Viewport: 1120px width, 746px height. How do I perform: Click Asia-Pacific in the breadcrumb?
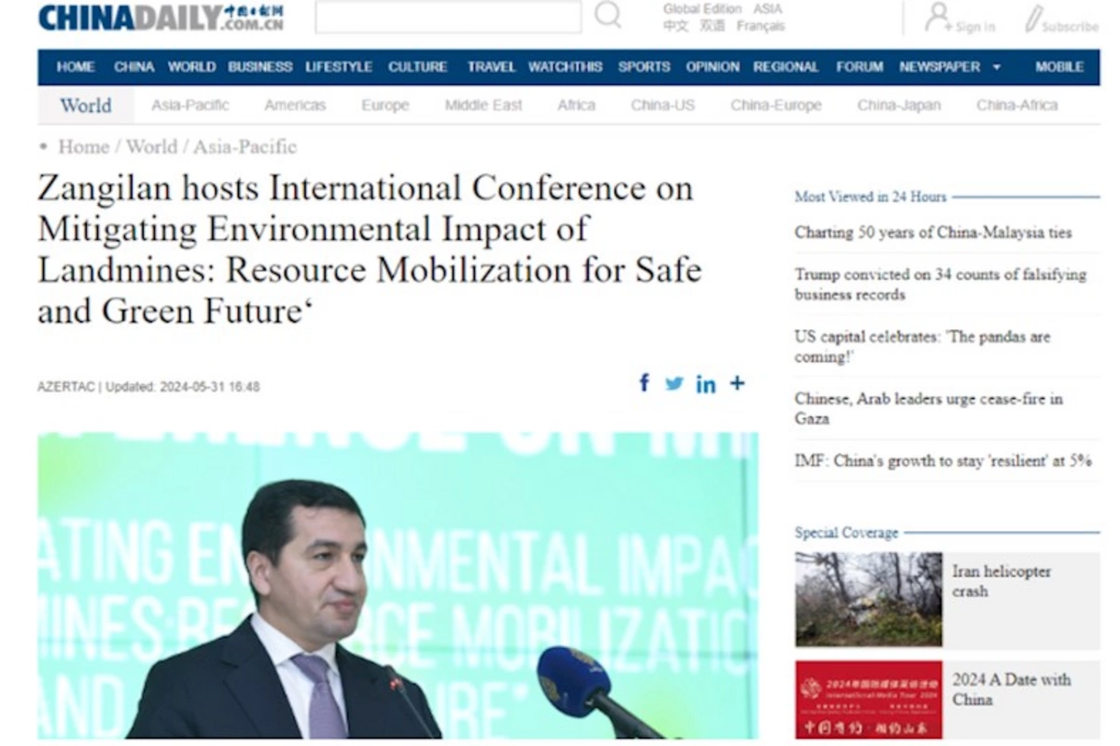point(245,146)
